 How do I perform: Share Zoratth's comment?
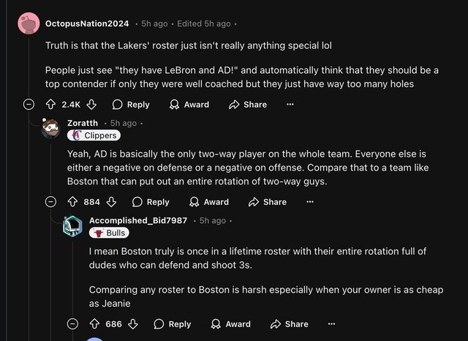pyautogui.click(x=268, y=202)
